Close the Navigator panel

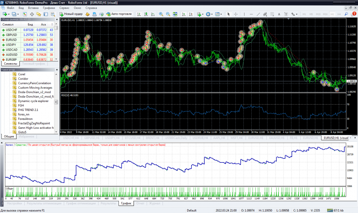(57, 70)
